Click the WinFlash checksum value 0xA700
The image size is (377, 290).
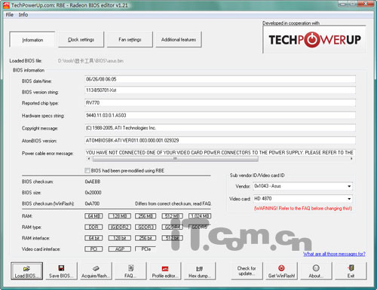click(x=92, y=203)
